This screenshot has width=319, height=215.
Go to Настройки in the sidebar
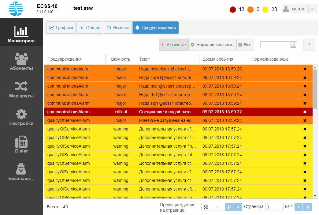[21, 117]
